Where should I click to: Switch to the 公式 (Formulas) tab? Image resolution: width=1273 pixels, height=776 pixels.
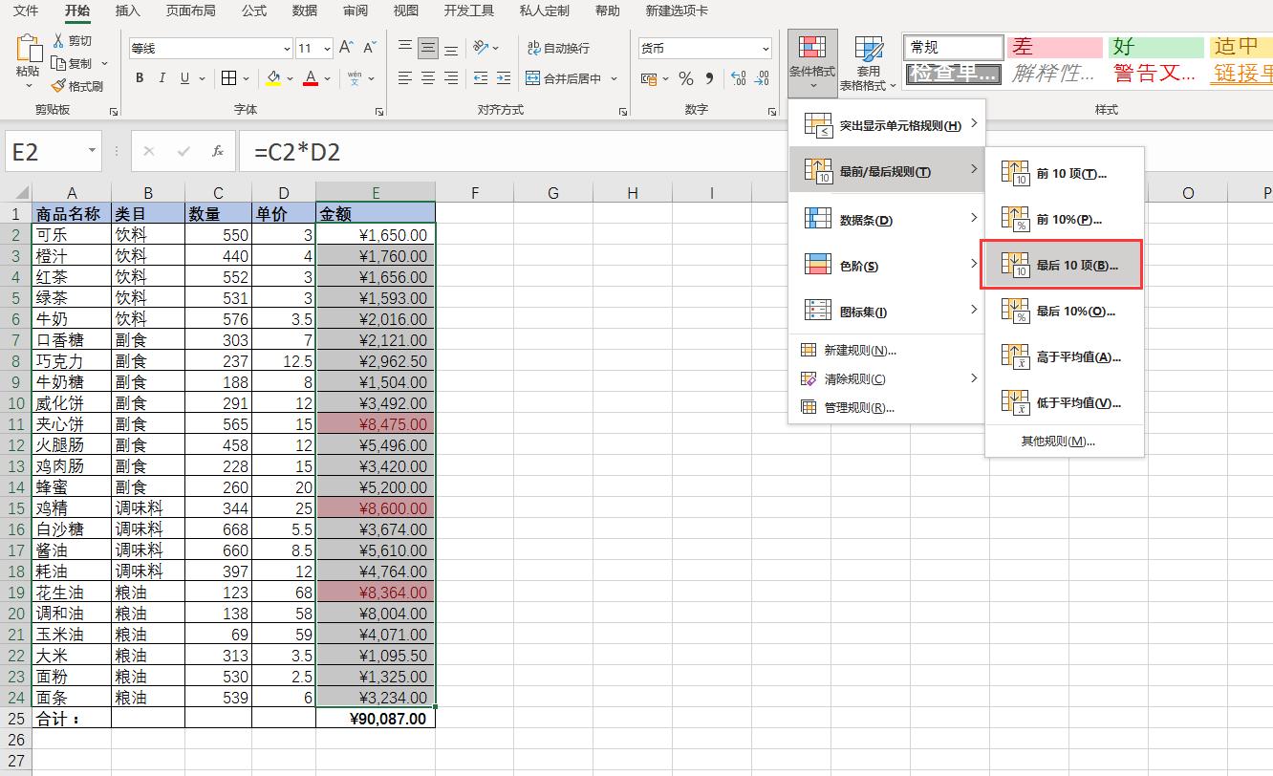(x=254, y=11)
